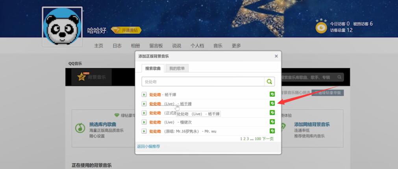Click 正在使用的背景音乐 heading

[x=92, y=165]
